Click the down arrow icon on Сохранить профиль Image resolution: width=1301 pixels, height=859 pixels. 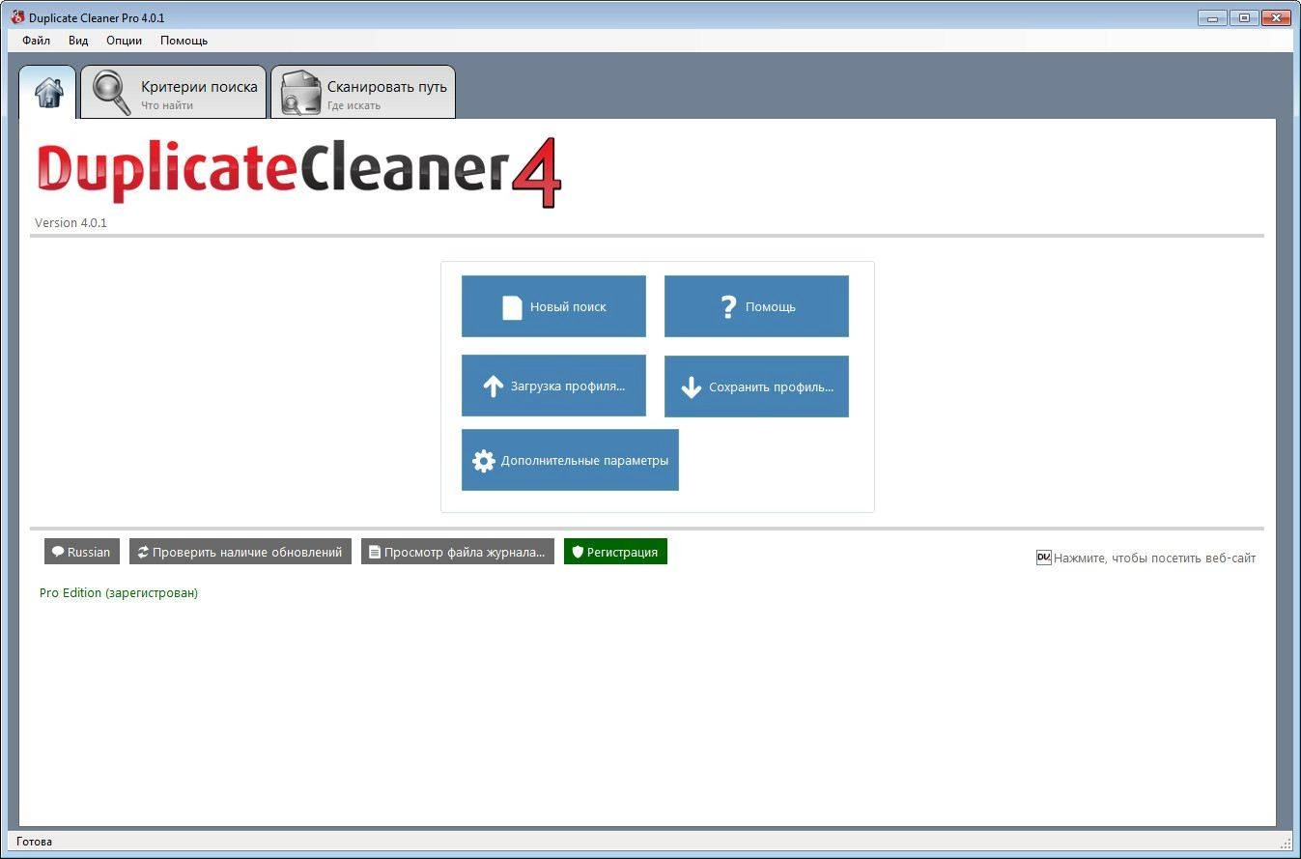point(692,387)
